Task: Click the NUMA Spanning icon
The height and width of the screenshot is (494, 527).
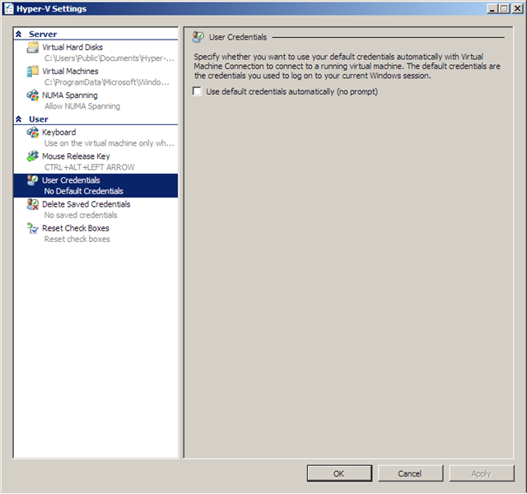Action: [33, 96]
